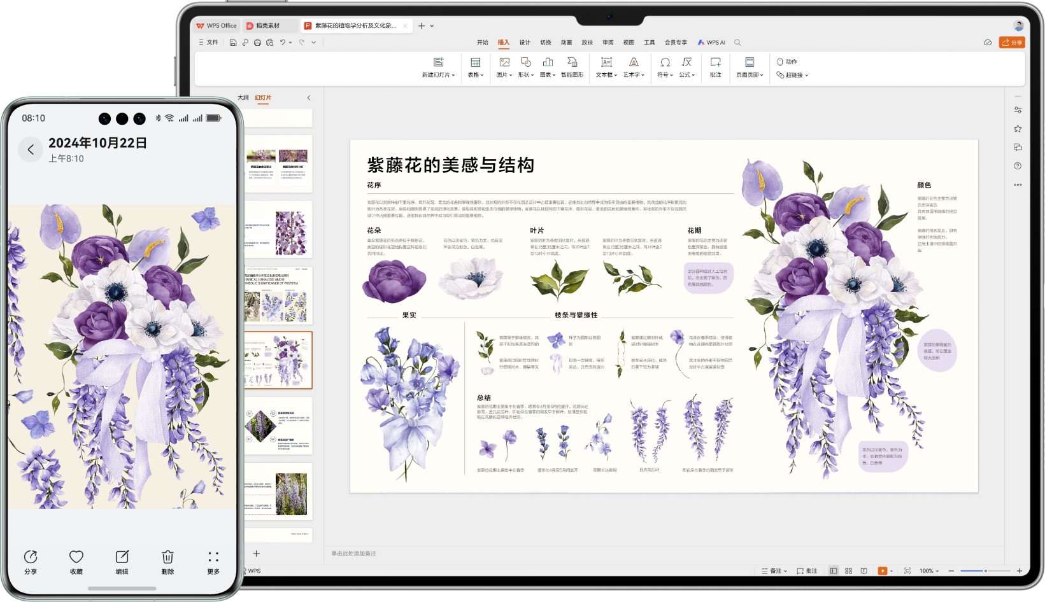Switch to slide sorter grid view
The height and width of the screenshot is (602, 1045).
[848, 571]
